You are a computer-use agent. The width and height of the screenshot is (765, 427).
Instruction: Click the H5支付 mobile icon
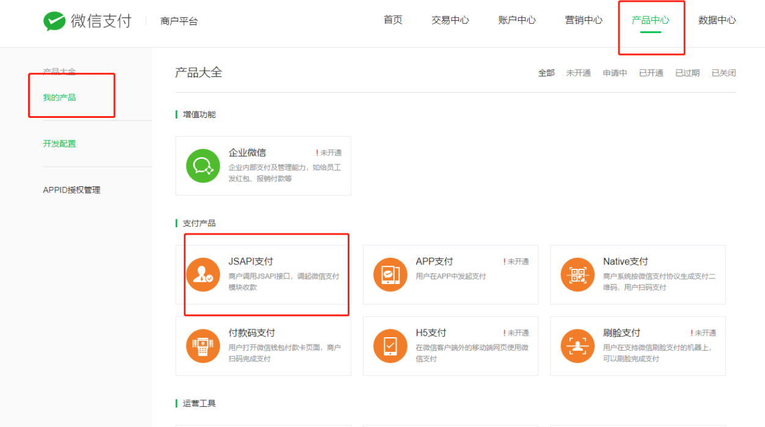[390, 346]
